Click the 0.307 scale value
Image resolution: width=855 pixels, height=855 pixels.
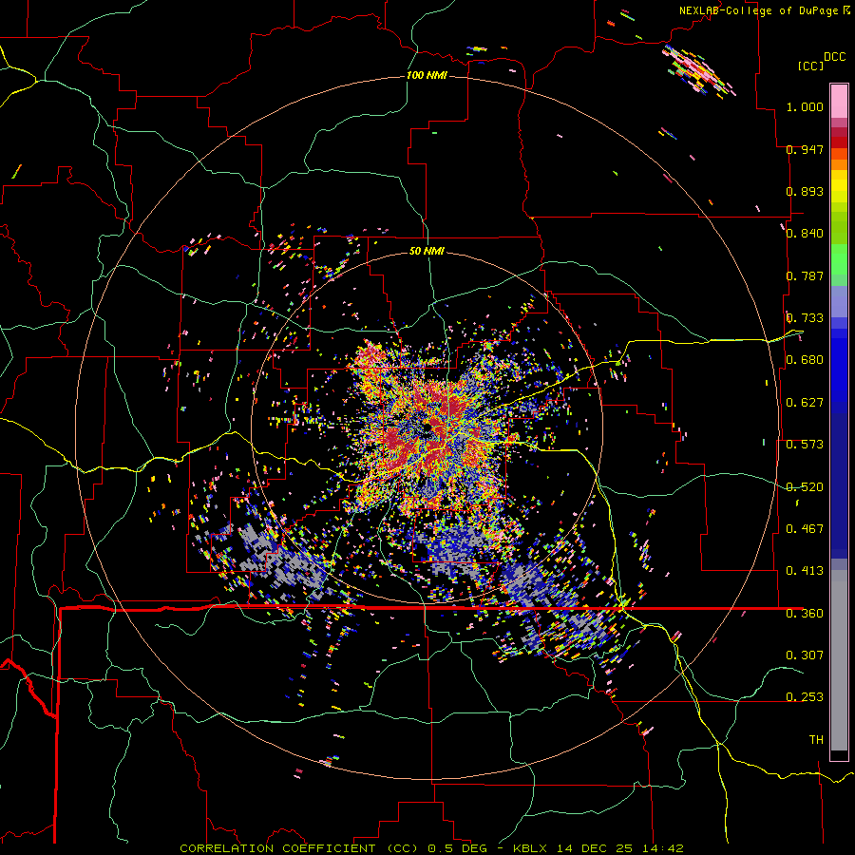point(805,655)
